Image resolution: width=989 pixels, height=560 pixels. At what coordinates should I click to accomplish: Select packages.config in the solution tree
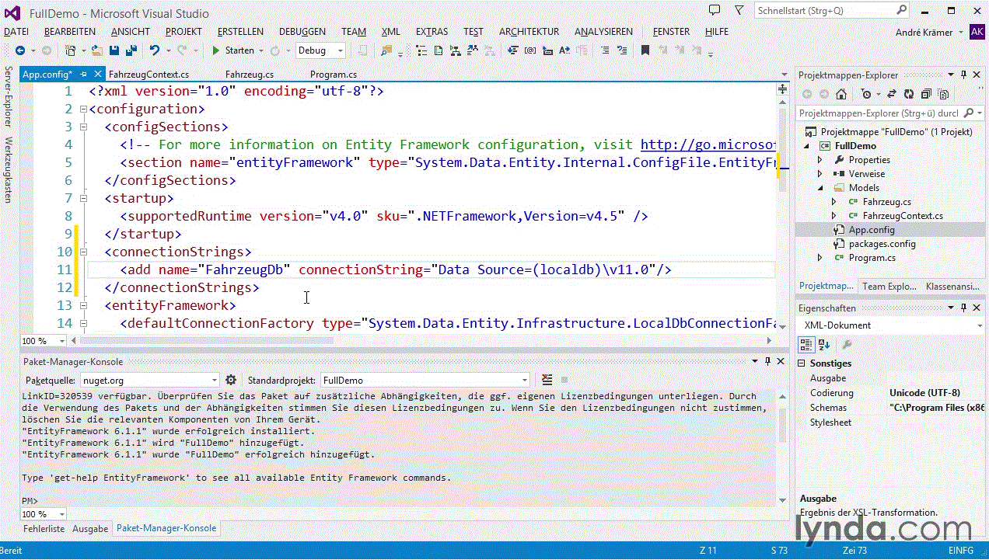[882, 244]
